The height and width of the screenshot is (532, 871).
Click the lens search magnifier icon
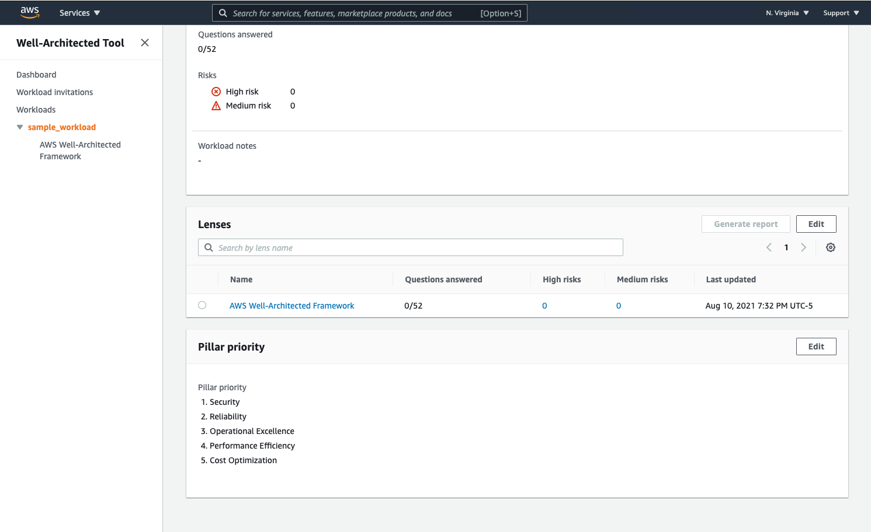coord(209,247)
